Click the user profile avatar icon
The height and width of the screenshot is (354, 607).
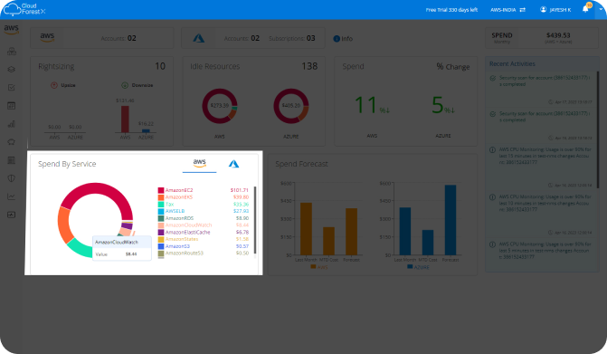pos(543,9)
